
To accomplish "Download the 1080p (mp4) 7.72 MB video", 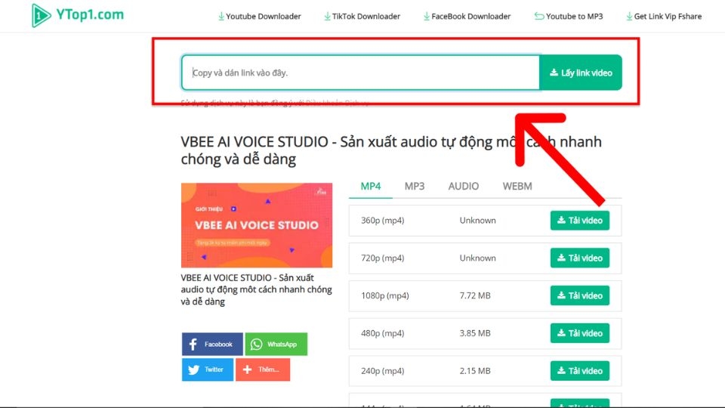I will [580, 295].
